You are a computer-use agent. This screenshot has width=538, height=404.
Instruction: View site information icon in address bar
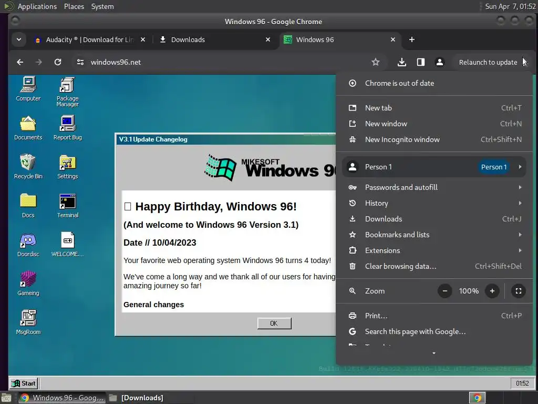(80, 62)
